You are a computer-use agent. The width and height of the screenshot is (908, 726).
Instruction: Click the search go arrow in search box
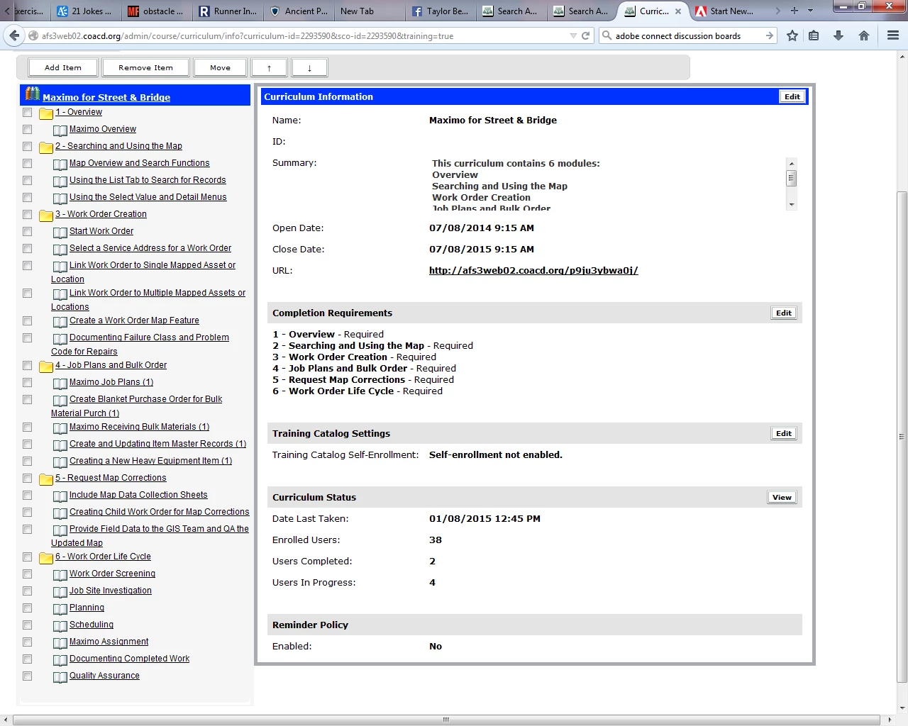click(770, 35)
